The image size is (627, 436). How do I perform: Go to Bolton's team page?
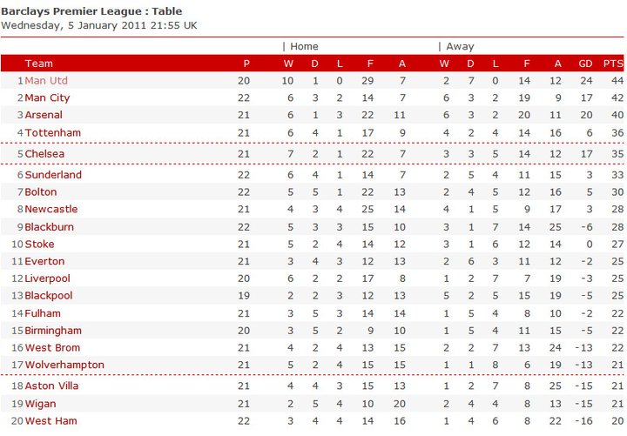41,192
